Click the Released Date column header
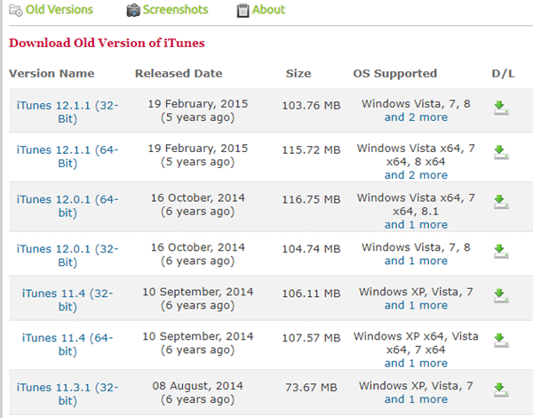Image resolution: width=533 pixels, height=418 pixels. click(179, 74)
